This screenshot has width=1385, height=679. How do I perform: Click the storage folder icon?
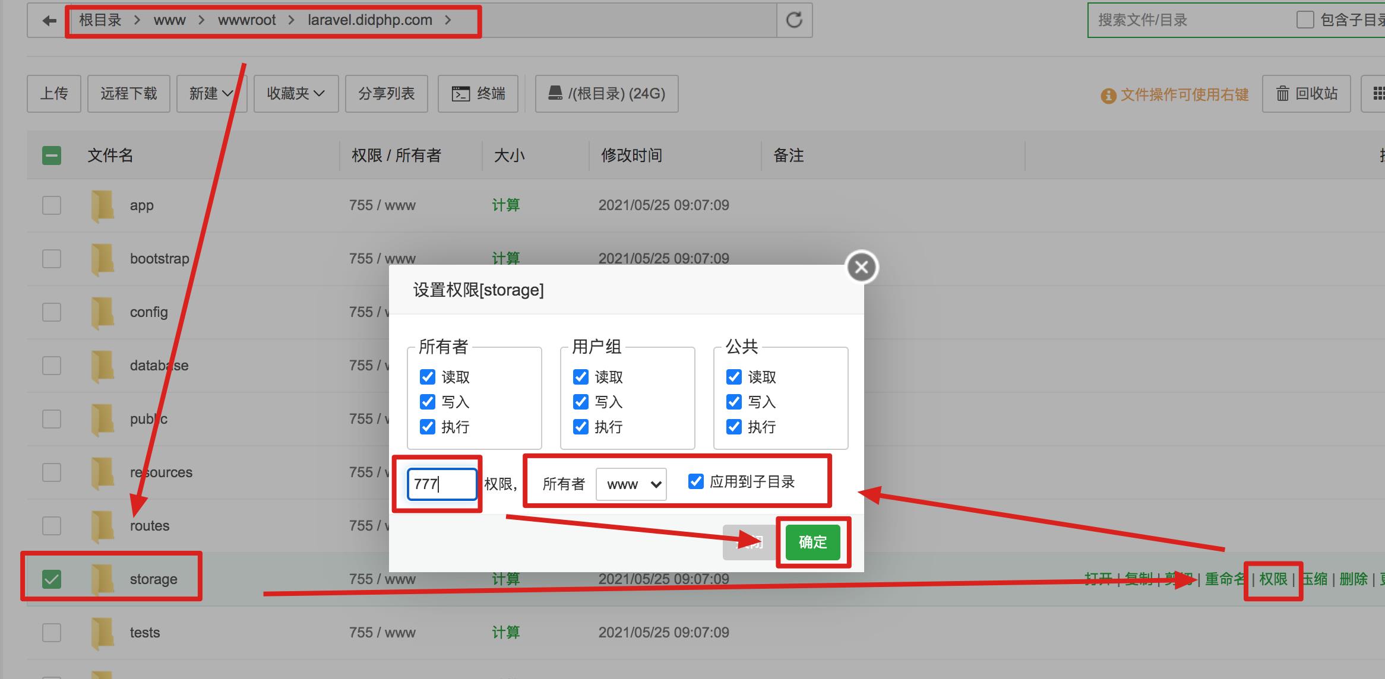pos(103,579)
